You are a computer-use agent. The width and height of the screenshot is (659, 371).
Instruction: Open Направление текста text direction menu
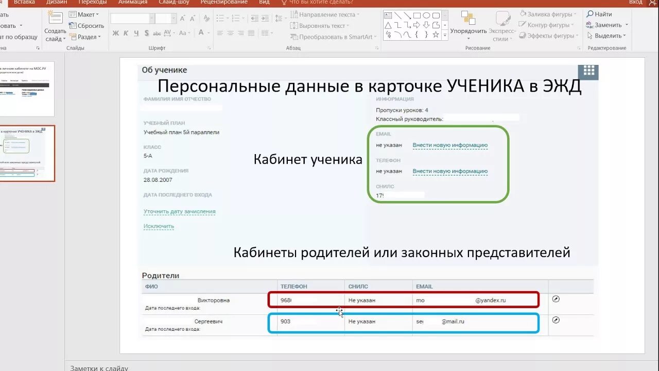pos(325,15)
